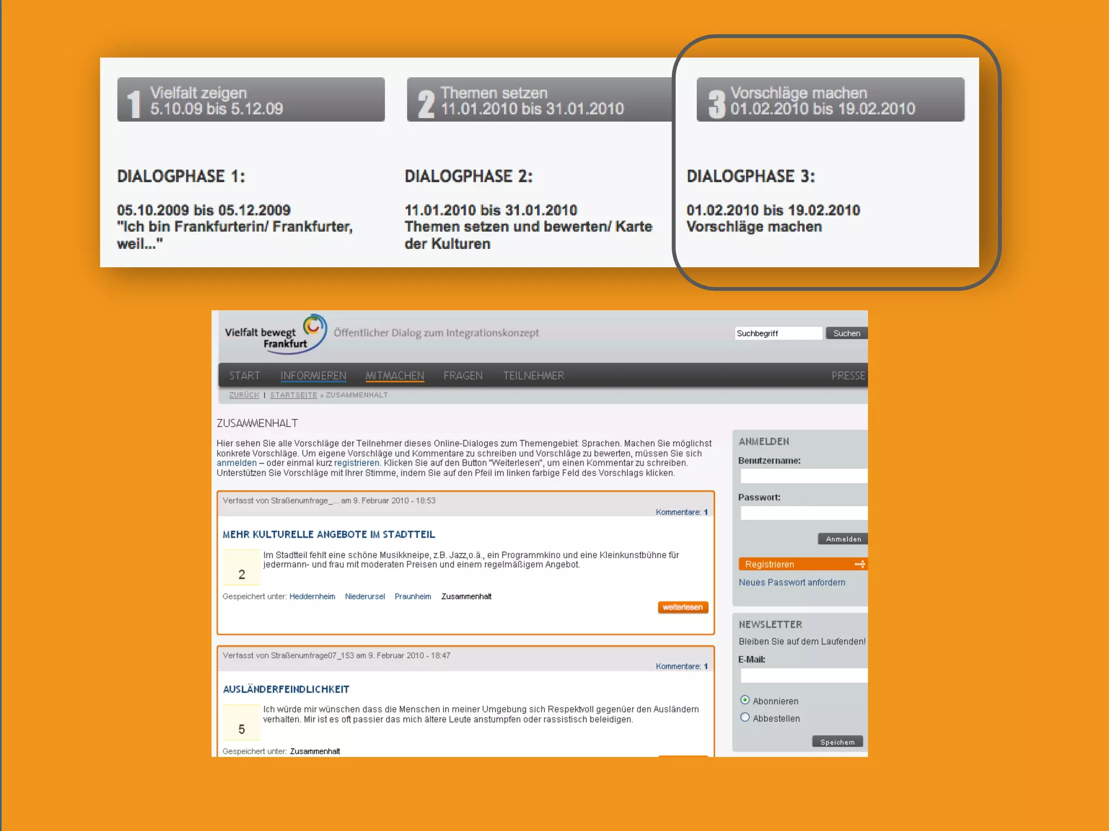Click the arrow icon on Registrieren bar
Screen dimensions: 1109x831
pyautogui.click(x=859, y=564)
